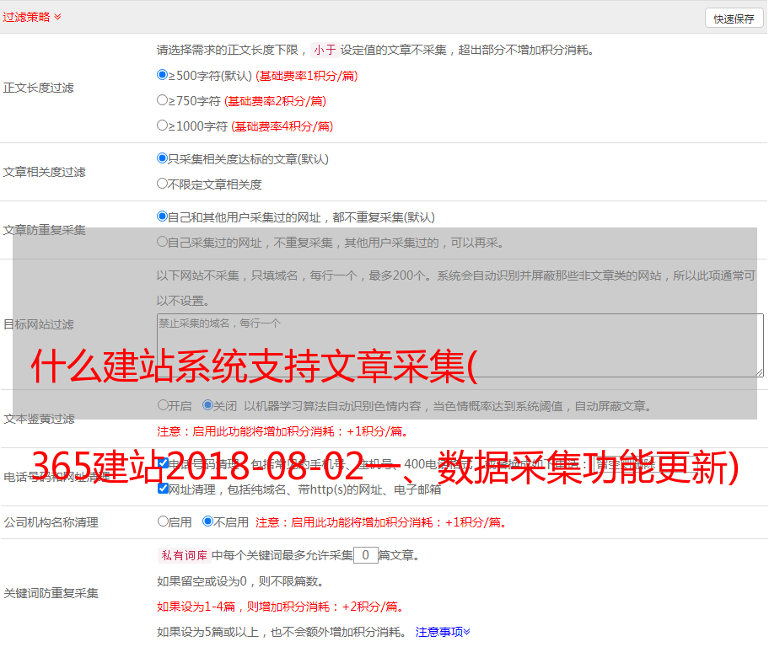Click into the 禁止采集的域名 text area
This screenshot has width=769, height=647.
pos(460,345)
